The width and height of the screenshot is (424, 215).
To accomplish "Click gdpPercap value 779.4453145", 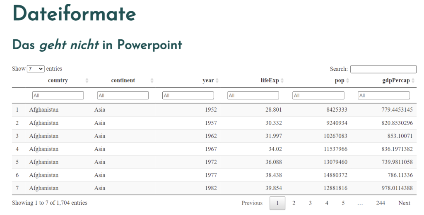I will [397, 110].
